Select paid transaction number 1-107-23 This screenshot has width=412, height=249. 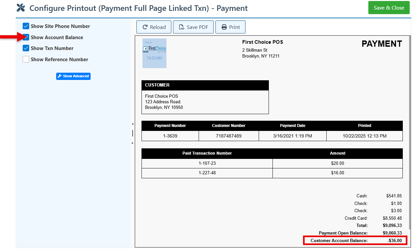(207, 163)
